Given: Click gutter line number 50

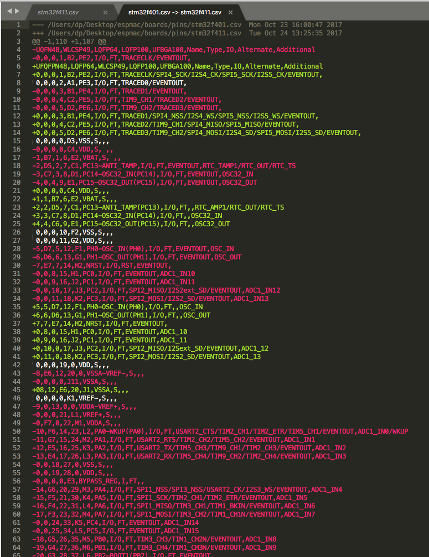Looking at the screenshot, I should (x=17, y=431).
